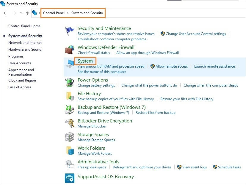
Task: Click the Security and Maintenance flag icon
Action: pos(70,31)
